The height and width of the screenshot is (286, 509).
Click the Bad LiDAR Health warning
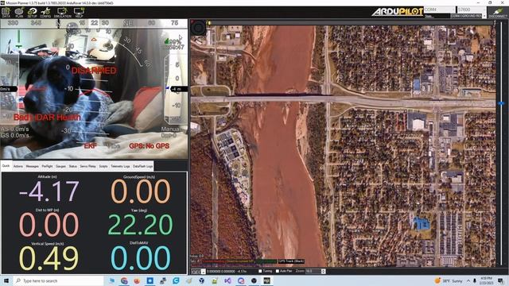47,117
